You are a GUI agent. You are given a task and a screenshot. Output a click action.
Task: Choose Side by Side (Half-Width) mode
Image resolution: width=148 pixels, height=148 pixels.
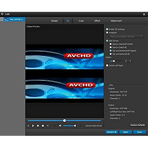111,44
